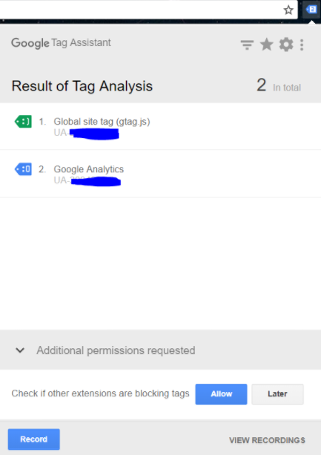Image resolution: width=321 pixels, height=455 pixels.
Task: Open the filter icon in Tag Assistant header
Action: [247, 45]
